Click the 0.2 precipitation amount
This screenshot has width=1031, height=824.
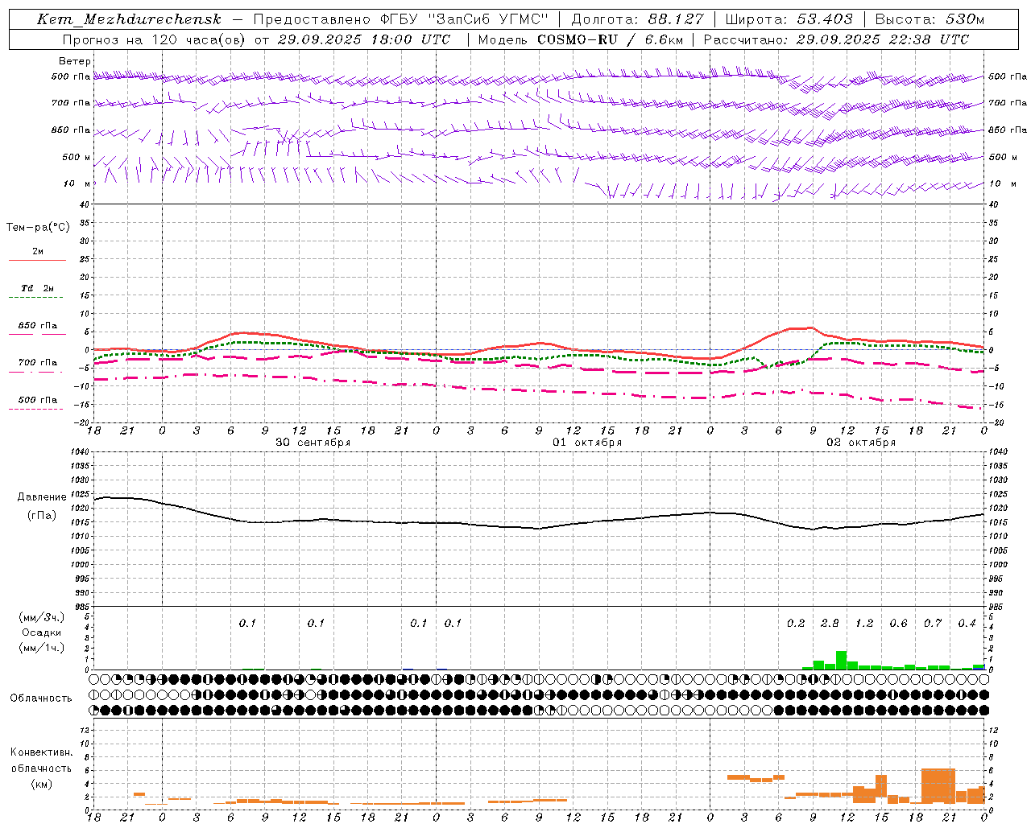pyautogui.click(x=796, y=624)
